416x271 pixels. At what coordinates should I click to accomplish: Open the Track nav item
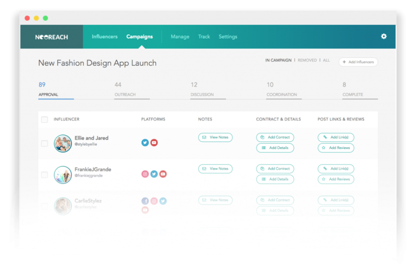[x=204, y=37]
